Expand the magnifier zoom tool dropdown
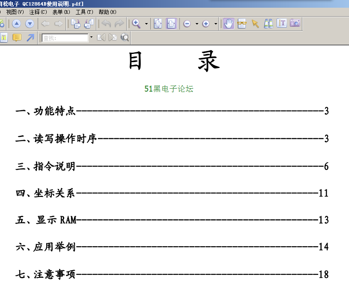349x292 pixels. (x=146, y=24)
